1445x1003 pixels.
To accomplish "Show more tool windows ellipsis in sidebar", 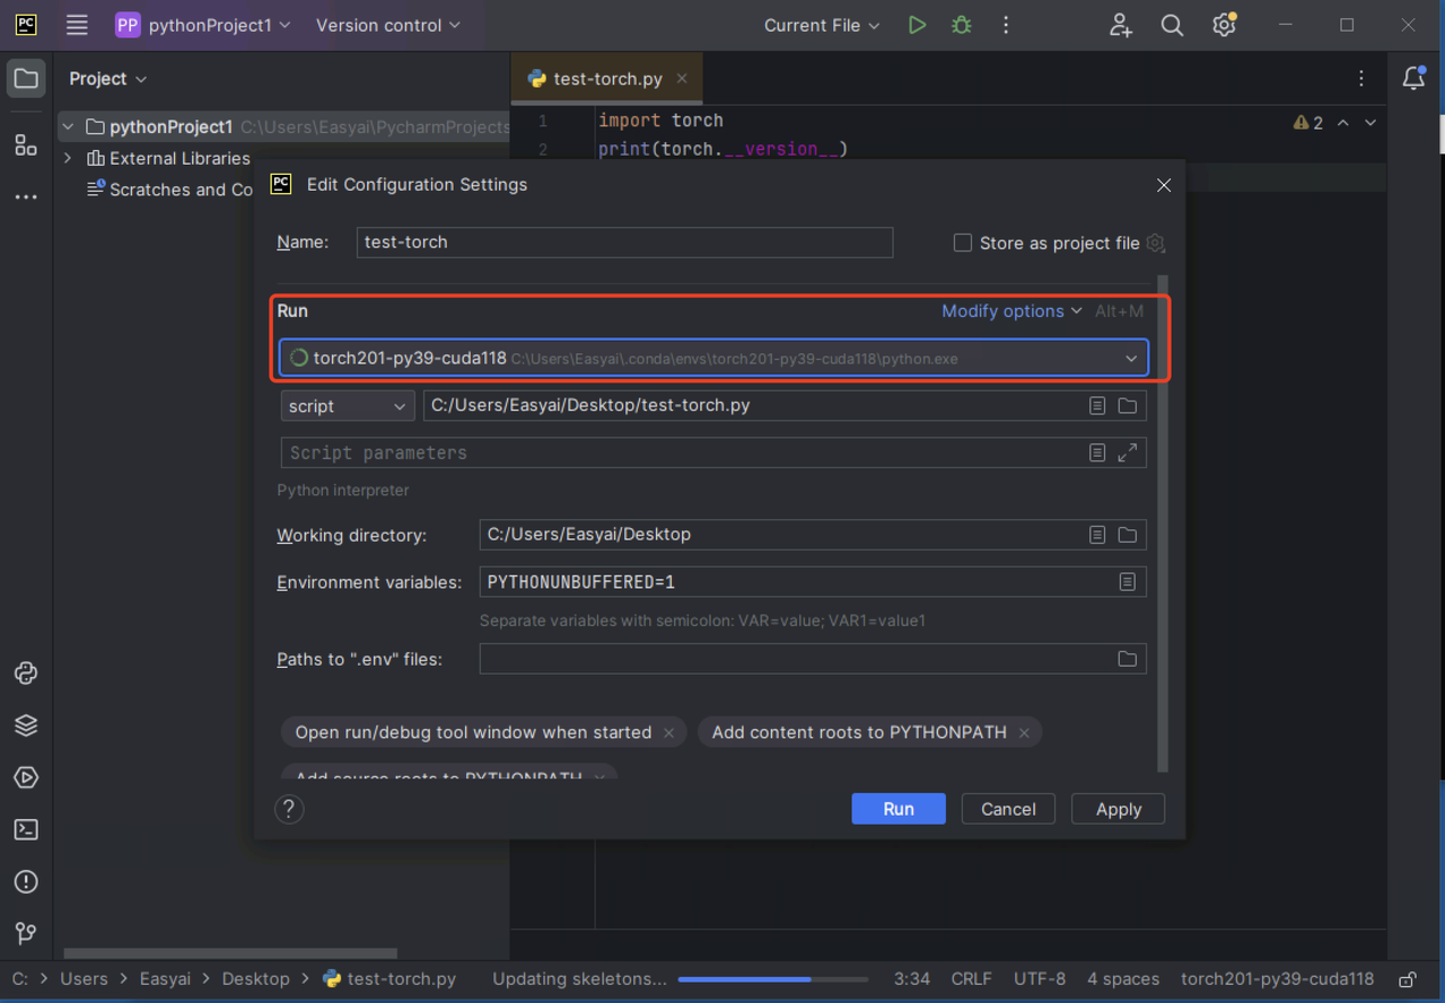I will coord(26,197).
